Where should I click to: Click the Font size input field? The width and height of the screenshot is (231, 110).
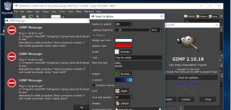tap(122, 97)
